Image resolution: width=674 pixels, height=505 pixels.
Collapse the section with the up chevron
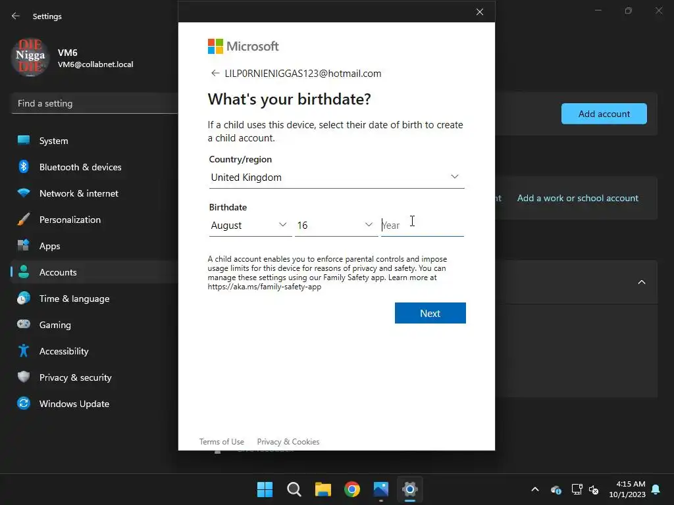pos(642,282)
